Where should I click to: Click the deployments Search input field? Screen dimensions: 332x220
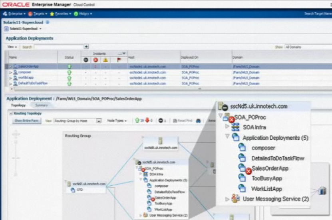59,47
